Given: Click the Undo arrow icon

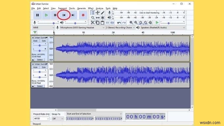Looking at the screenshot, I should pyautogui.click(x=119, y=23).
